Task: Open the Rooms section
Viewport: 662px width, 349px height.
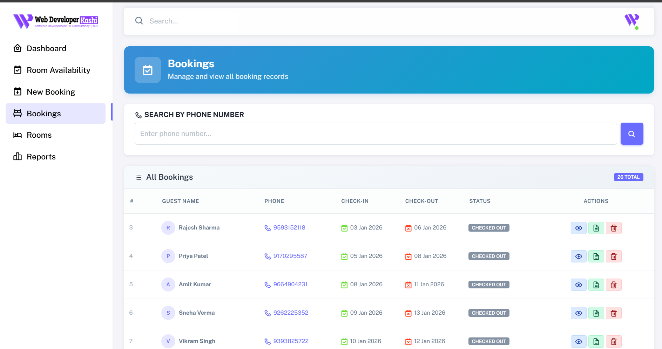Action: [x=39, y=135]
